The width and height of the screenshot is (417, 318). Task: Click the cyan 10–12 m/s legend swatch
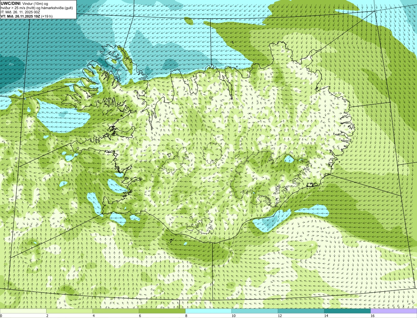[x=255, y=311]
